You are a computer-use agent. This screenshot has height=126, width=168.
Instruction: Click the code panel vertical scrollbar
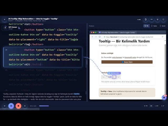[x=86, y=63]
